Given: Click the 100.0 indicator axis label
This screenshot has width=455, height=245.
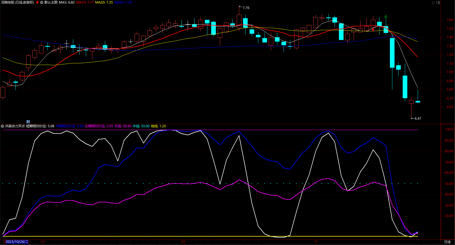Looking at the screenshot, I should tap(449, 129).
